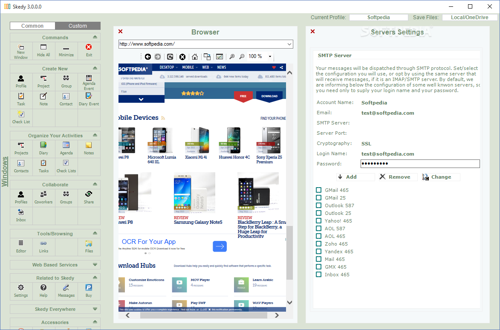Expand the Web Based Services section
This screenshot has width=500, height=330.
[x=95, y=265]
